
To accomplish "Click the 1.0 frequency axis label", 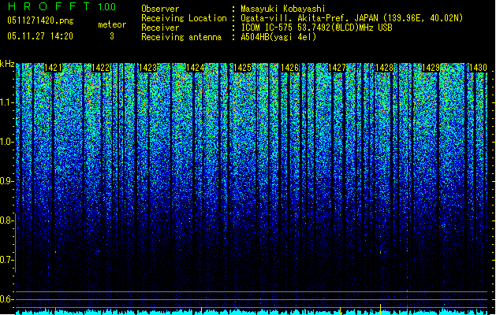I will click(x=6, y=142).
